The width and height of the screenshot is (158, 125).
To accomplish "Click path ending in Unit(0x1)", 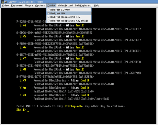I will (x=71, y=99).
